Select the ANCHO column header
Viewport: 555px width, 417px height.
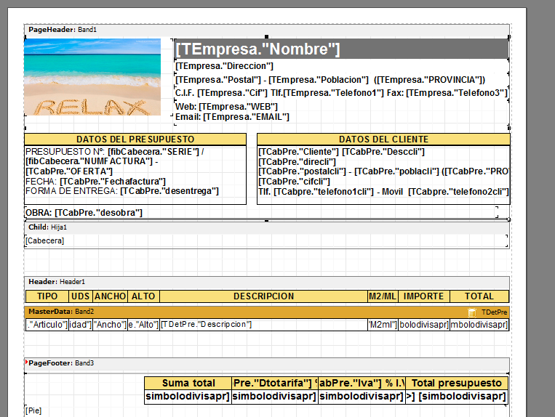(x=110, y=296)
